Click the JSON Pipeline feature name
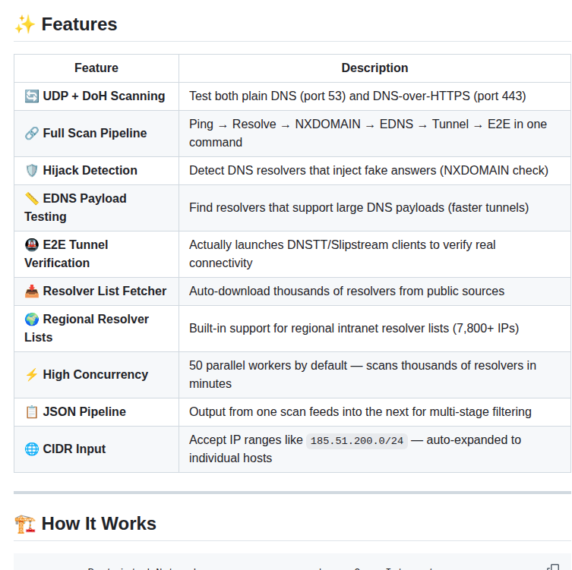The width and height of the screenshot is (572, 570). click(84, 412)
